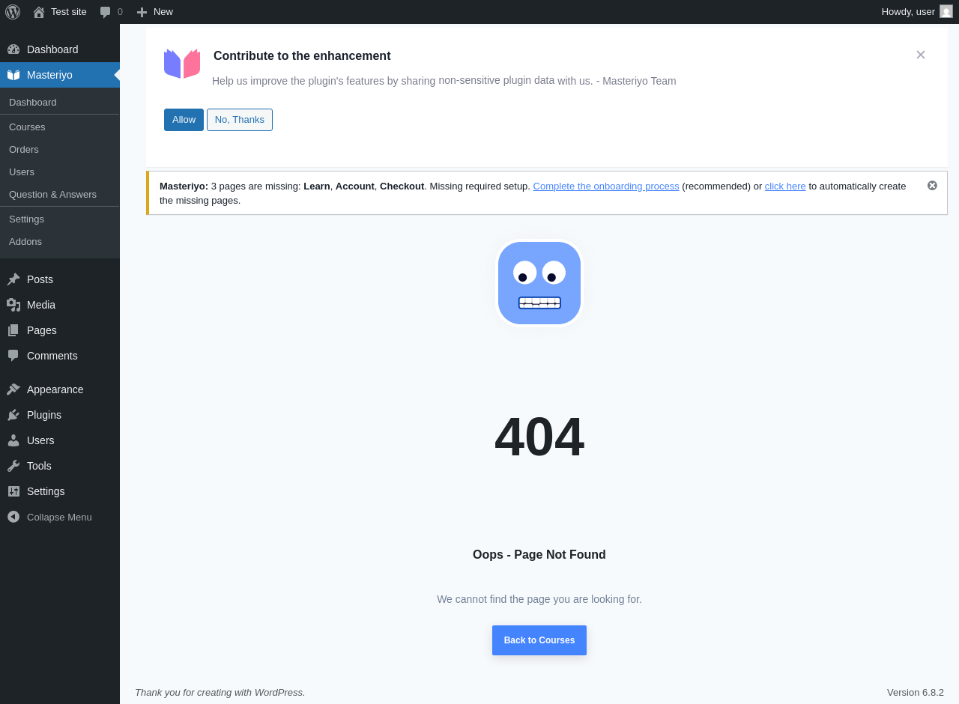The width and height of the screenshot is (959, 704).
Task: Click the 'Contribute to the enhancement' title
Action: pyautogui.click(x=302, y=56)
